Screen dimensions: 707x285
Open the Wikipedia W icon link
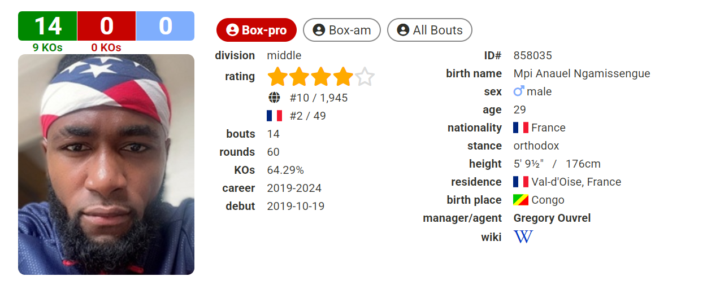(x=523, y=236)
